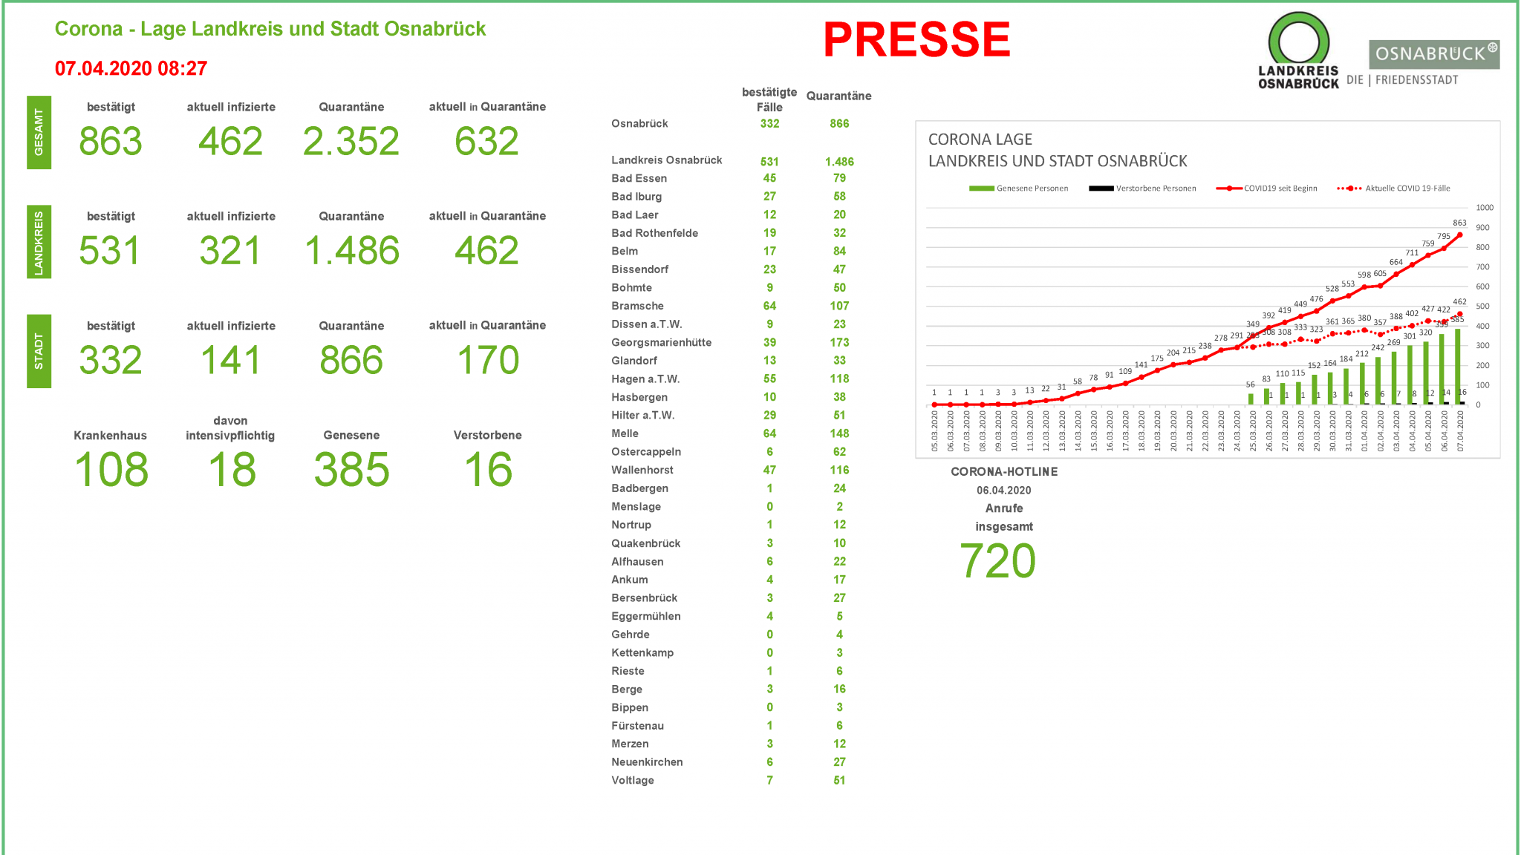Click the bestätigte Fälle column header

[x=769, y=99]
